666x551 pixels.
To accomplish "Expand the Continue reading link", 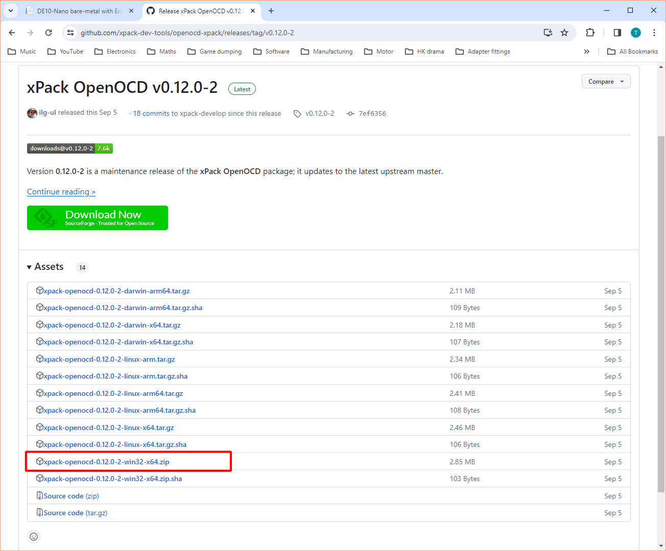I will (x=61, y=191).
